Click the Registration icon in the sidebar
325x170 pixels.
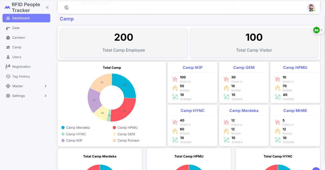click(8, 67)
